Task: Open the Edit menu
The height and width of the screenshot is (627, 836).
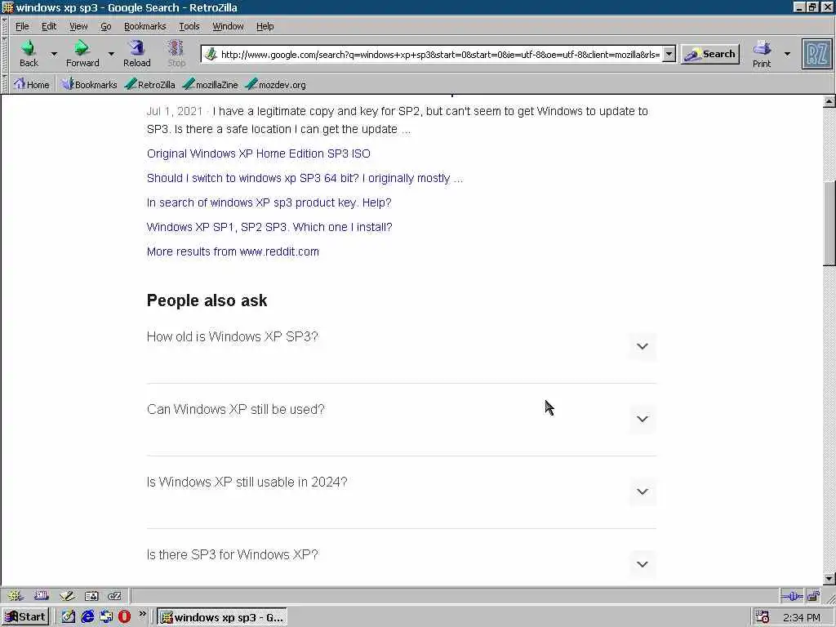Action: pos(49,26)
